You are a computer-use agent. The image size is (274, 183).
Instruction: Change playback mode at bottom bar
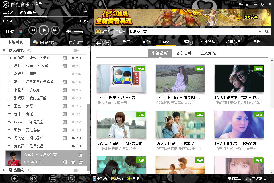pyautogui.click(x=53, y=179)
